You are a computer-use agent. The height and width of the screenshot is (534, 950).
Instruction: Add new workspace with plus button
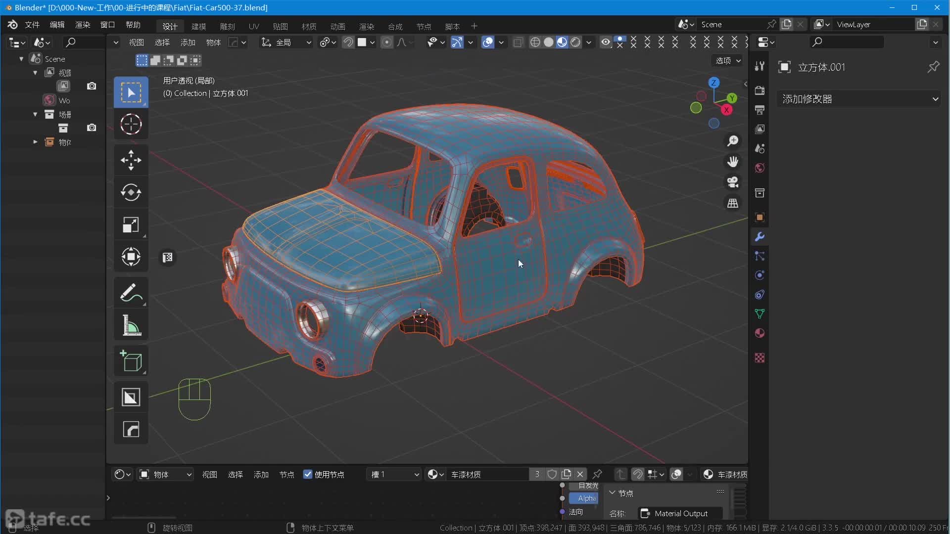[x=474, y=26]
